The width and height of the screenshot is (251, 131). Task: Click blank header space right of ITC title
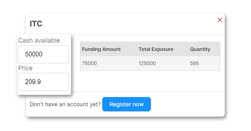128,24
